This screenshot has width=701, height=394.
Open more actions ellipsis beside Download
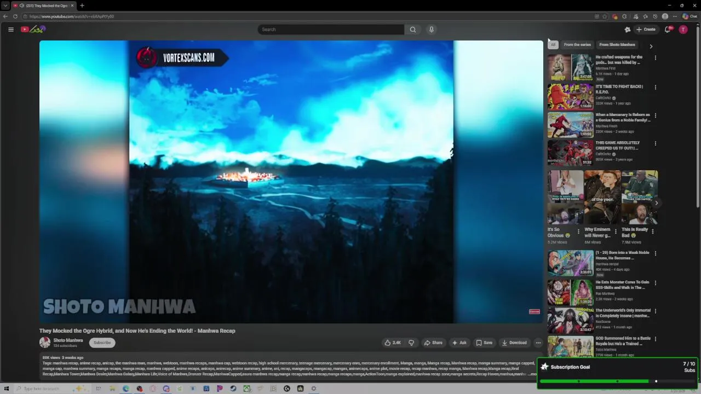pyautogui.click(x=538, y=343)
